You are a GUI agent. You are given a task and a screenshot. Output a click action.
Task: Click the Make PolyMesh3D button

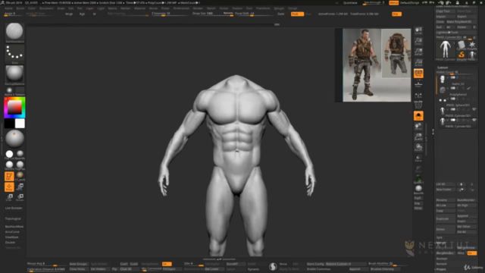point(461,22)
